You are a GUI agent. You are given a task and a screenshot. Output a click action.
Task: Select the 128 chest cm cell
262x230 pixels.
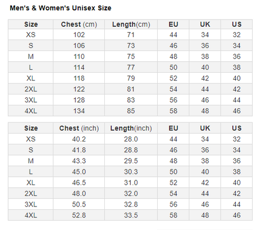click(x=79, y=100)
